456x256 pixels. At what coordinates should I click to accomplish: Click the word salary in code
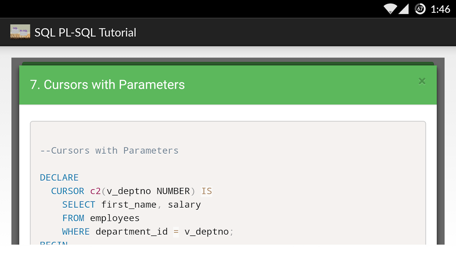click(x=184, y=204)
